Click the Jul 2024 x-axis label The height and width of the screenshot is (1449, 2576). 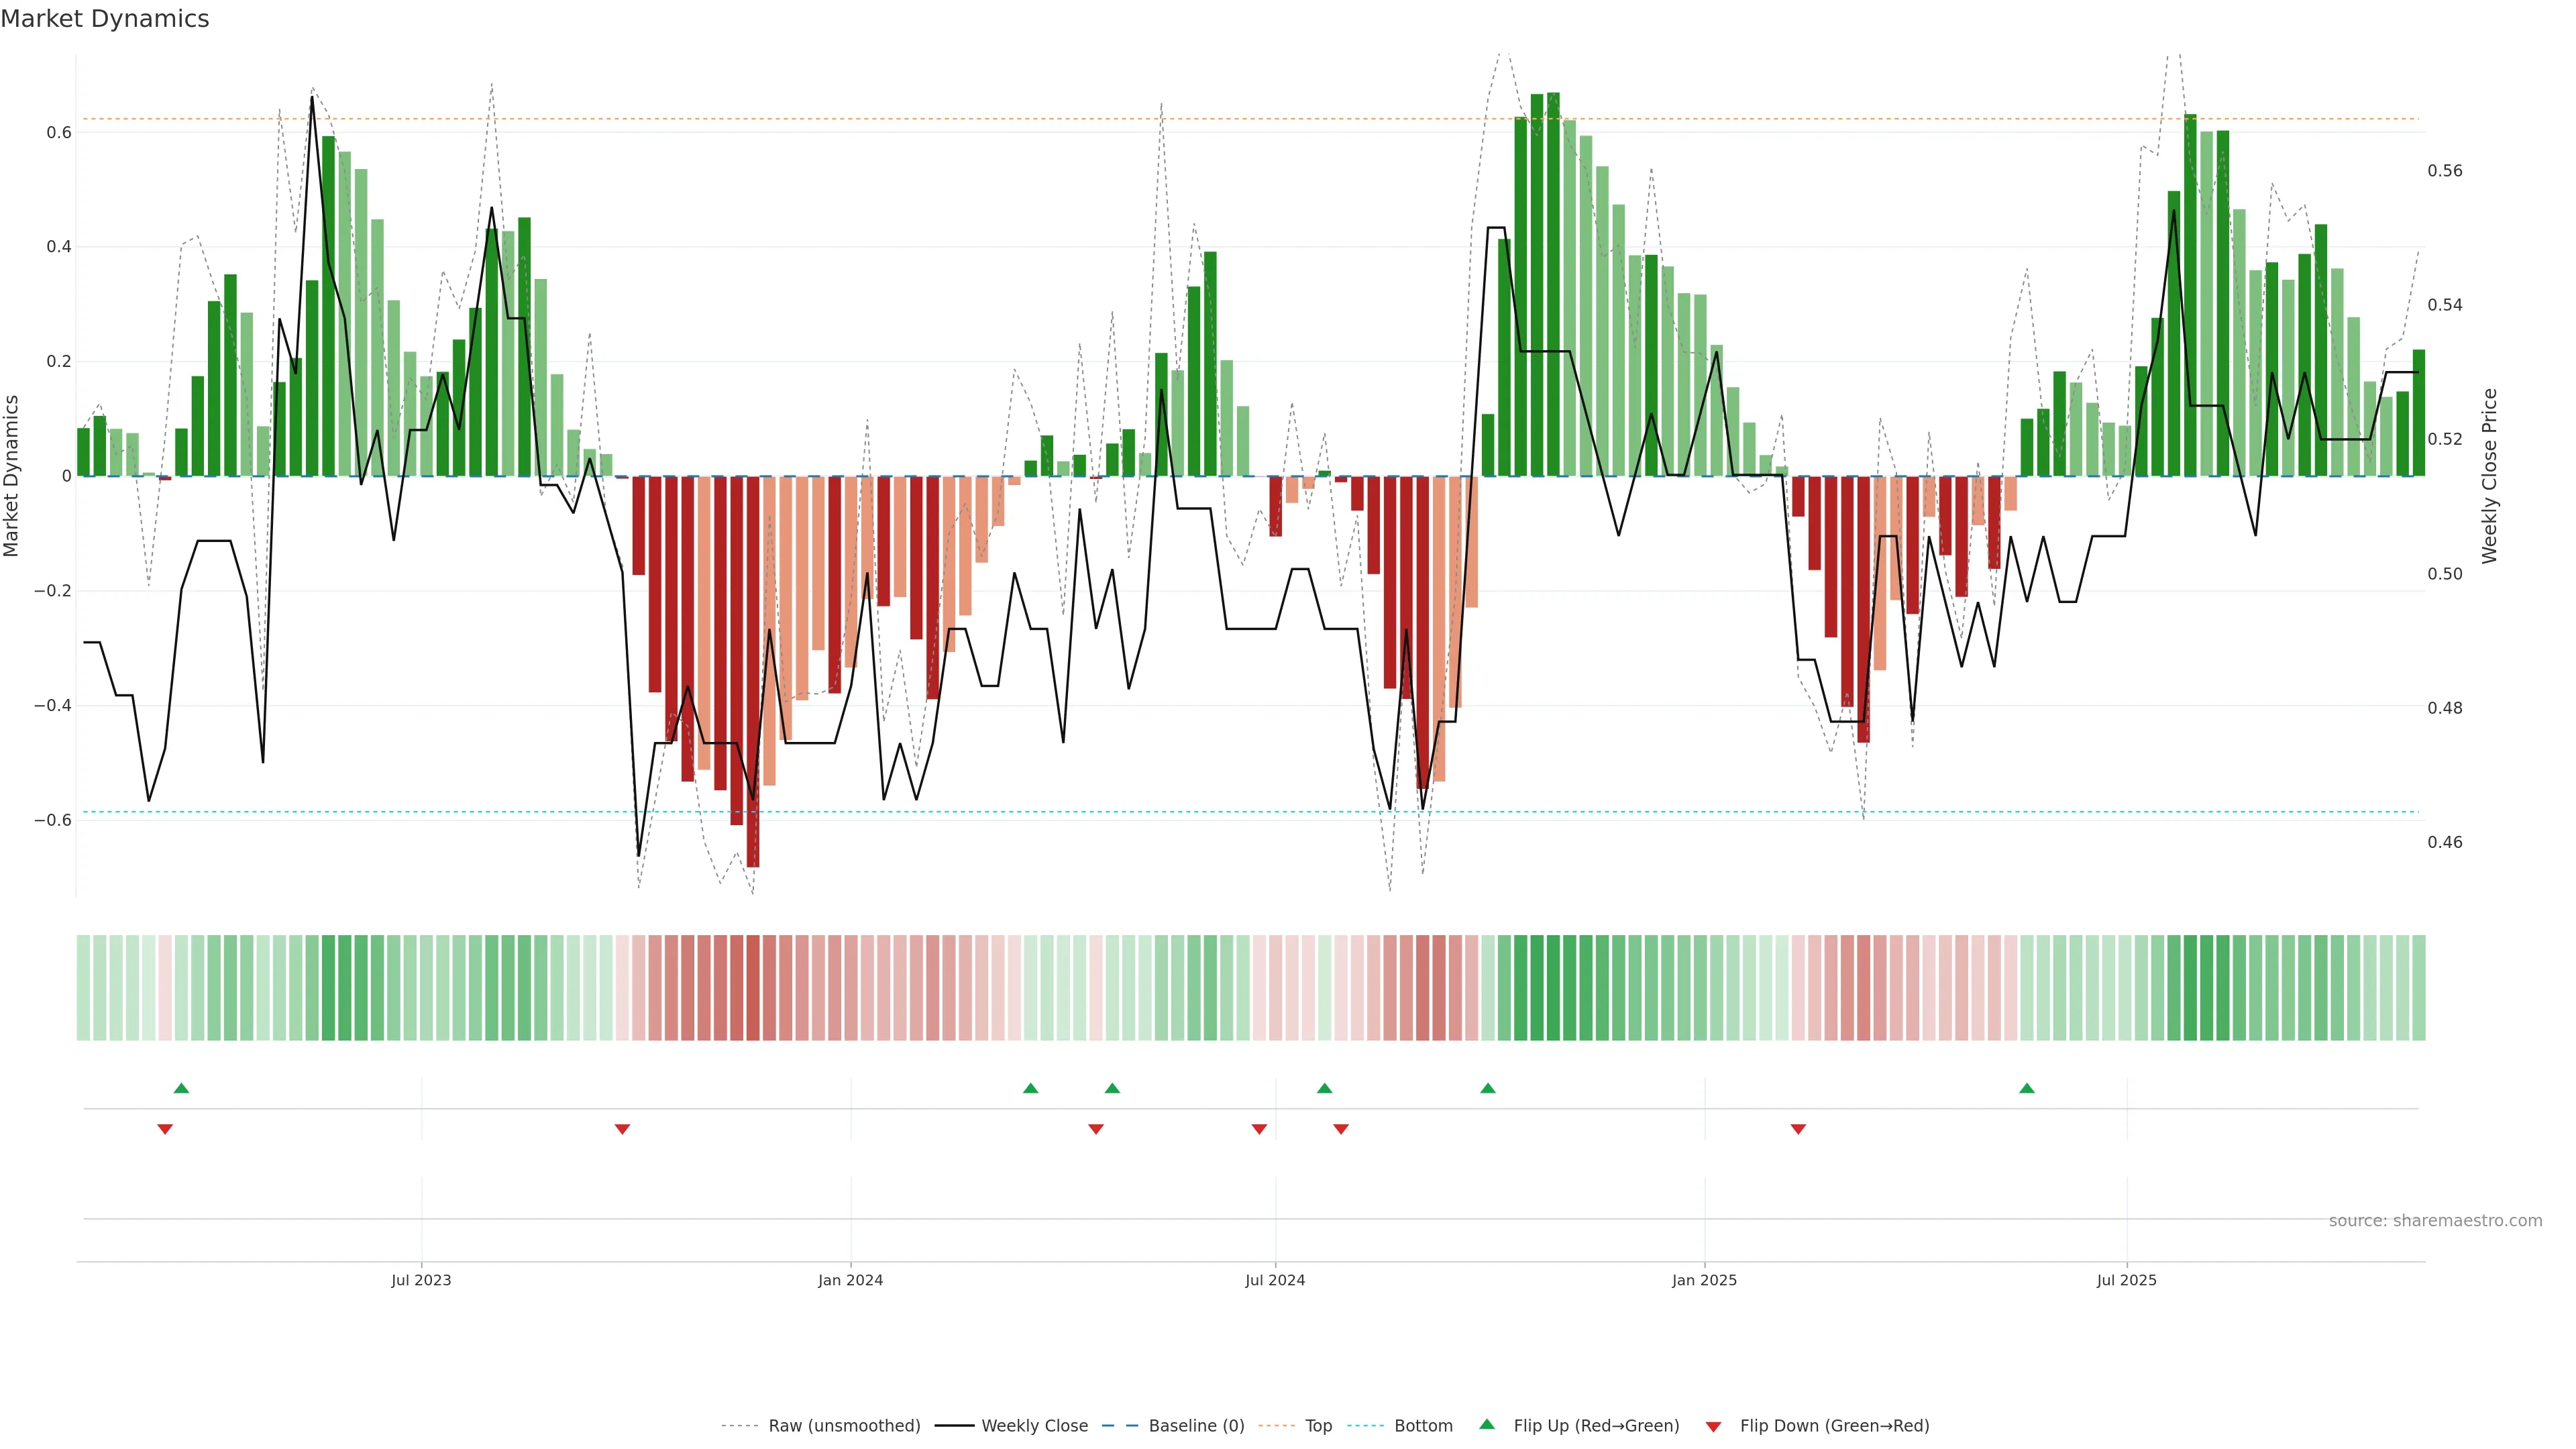(x=1275, y=1280)
